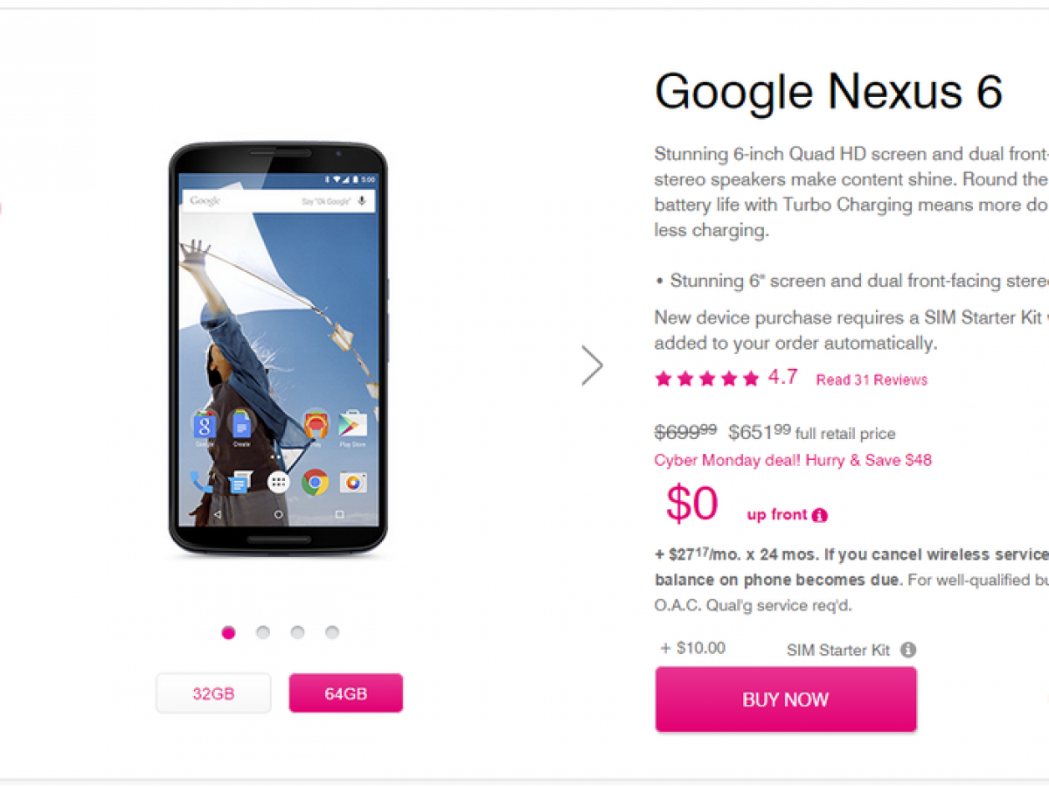This screenshot has height=787, width=1049.
Task: Tap the Play Store icon on phone image
Action: (x=352, y=424)
